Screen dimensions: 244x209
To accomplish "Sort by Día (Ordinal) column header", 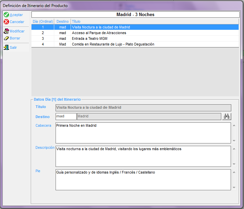I will pos(43,21).
